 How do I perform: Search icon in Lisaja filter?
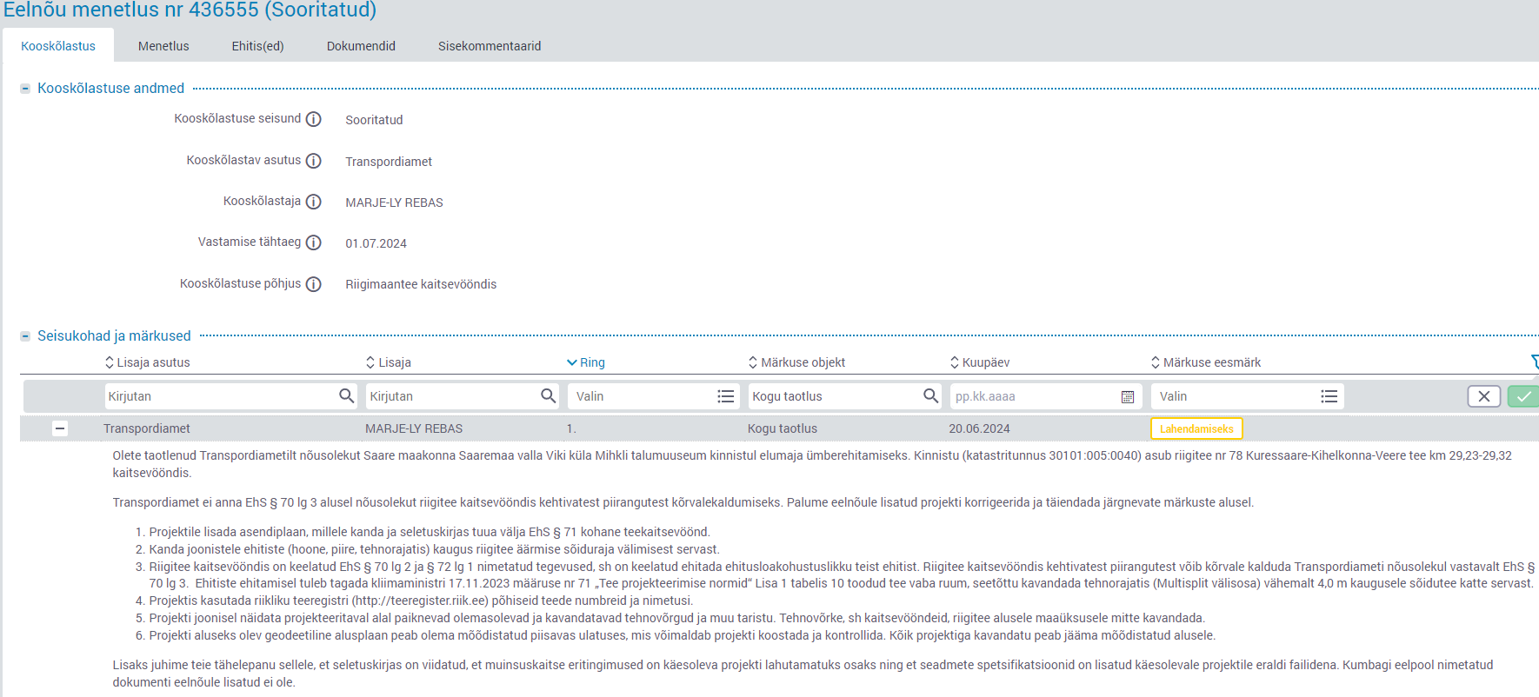[549, 396]
